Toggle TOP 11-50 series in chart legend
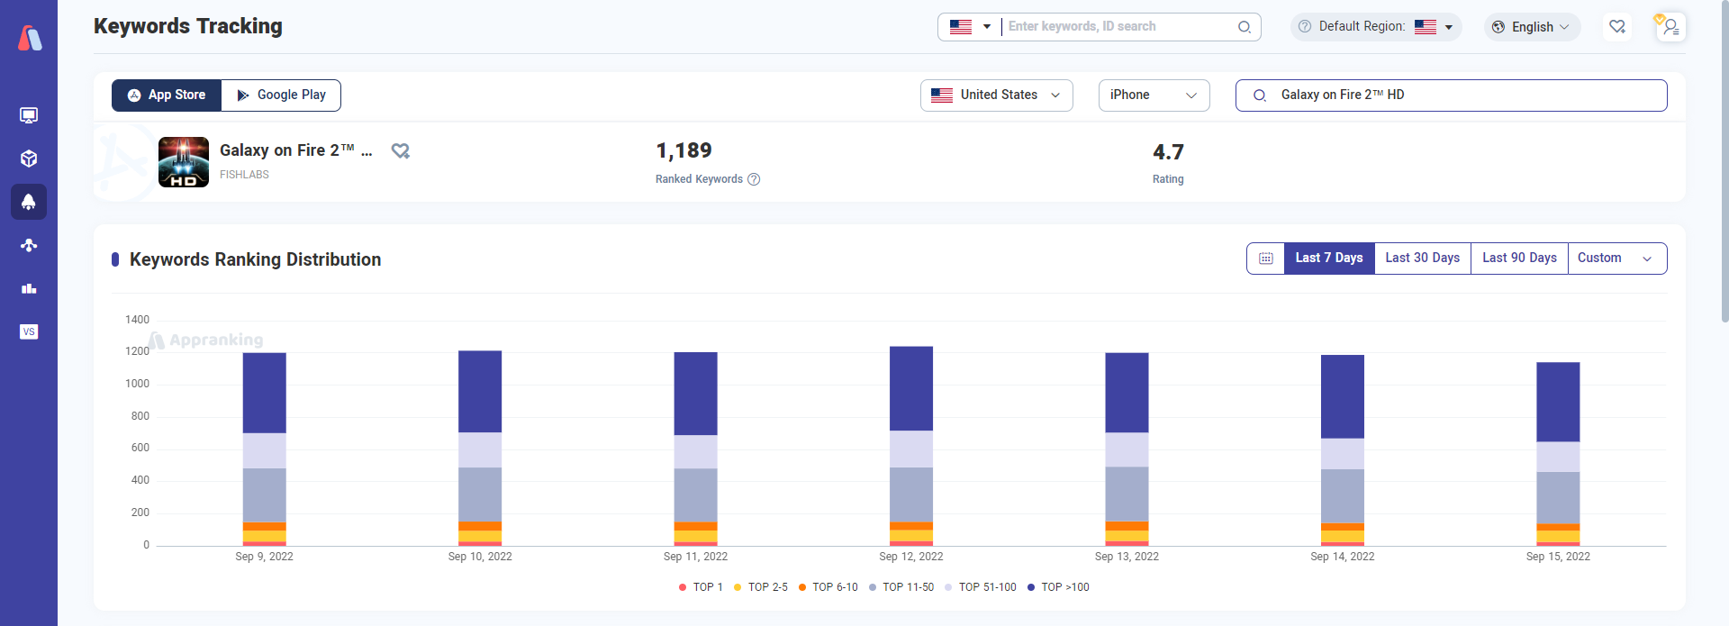This screenshot has width=1729, height=626. point(901,587)
